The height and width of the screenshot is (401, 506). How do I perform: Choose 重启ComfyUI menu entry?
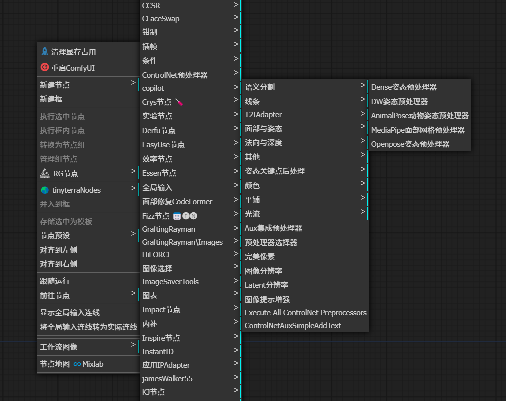(x=88, y=68)
